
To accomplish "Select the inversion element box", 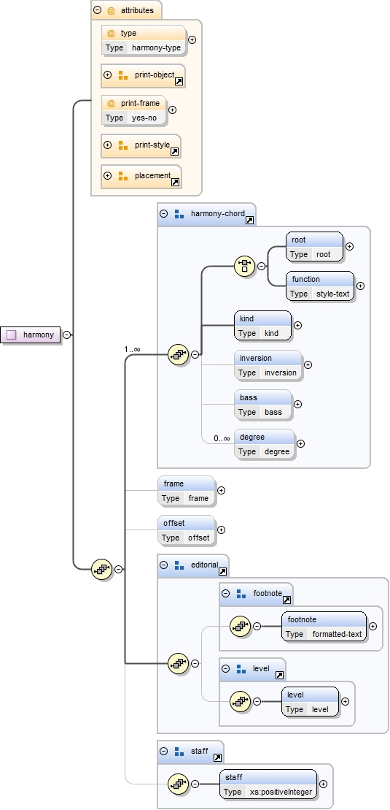I will 268,364.
